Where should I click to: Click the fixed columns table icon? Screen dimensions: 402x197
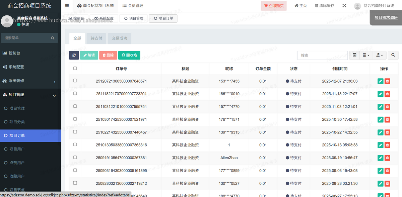(354, 55)
